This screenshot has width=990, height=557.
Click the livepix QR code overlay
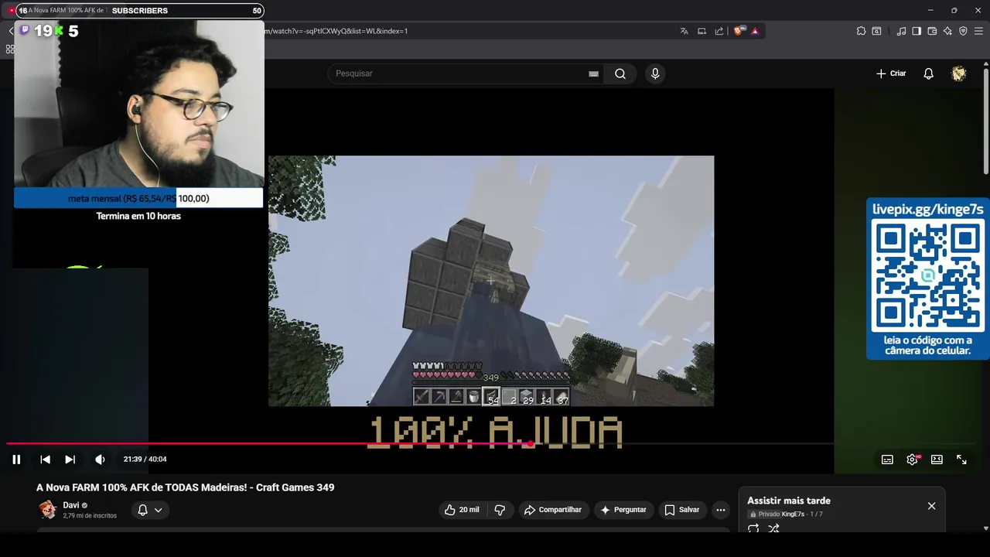coord(928,275)
